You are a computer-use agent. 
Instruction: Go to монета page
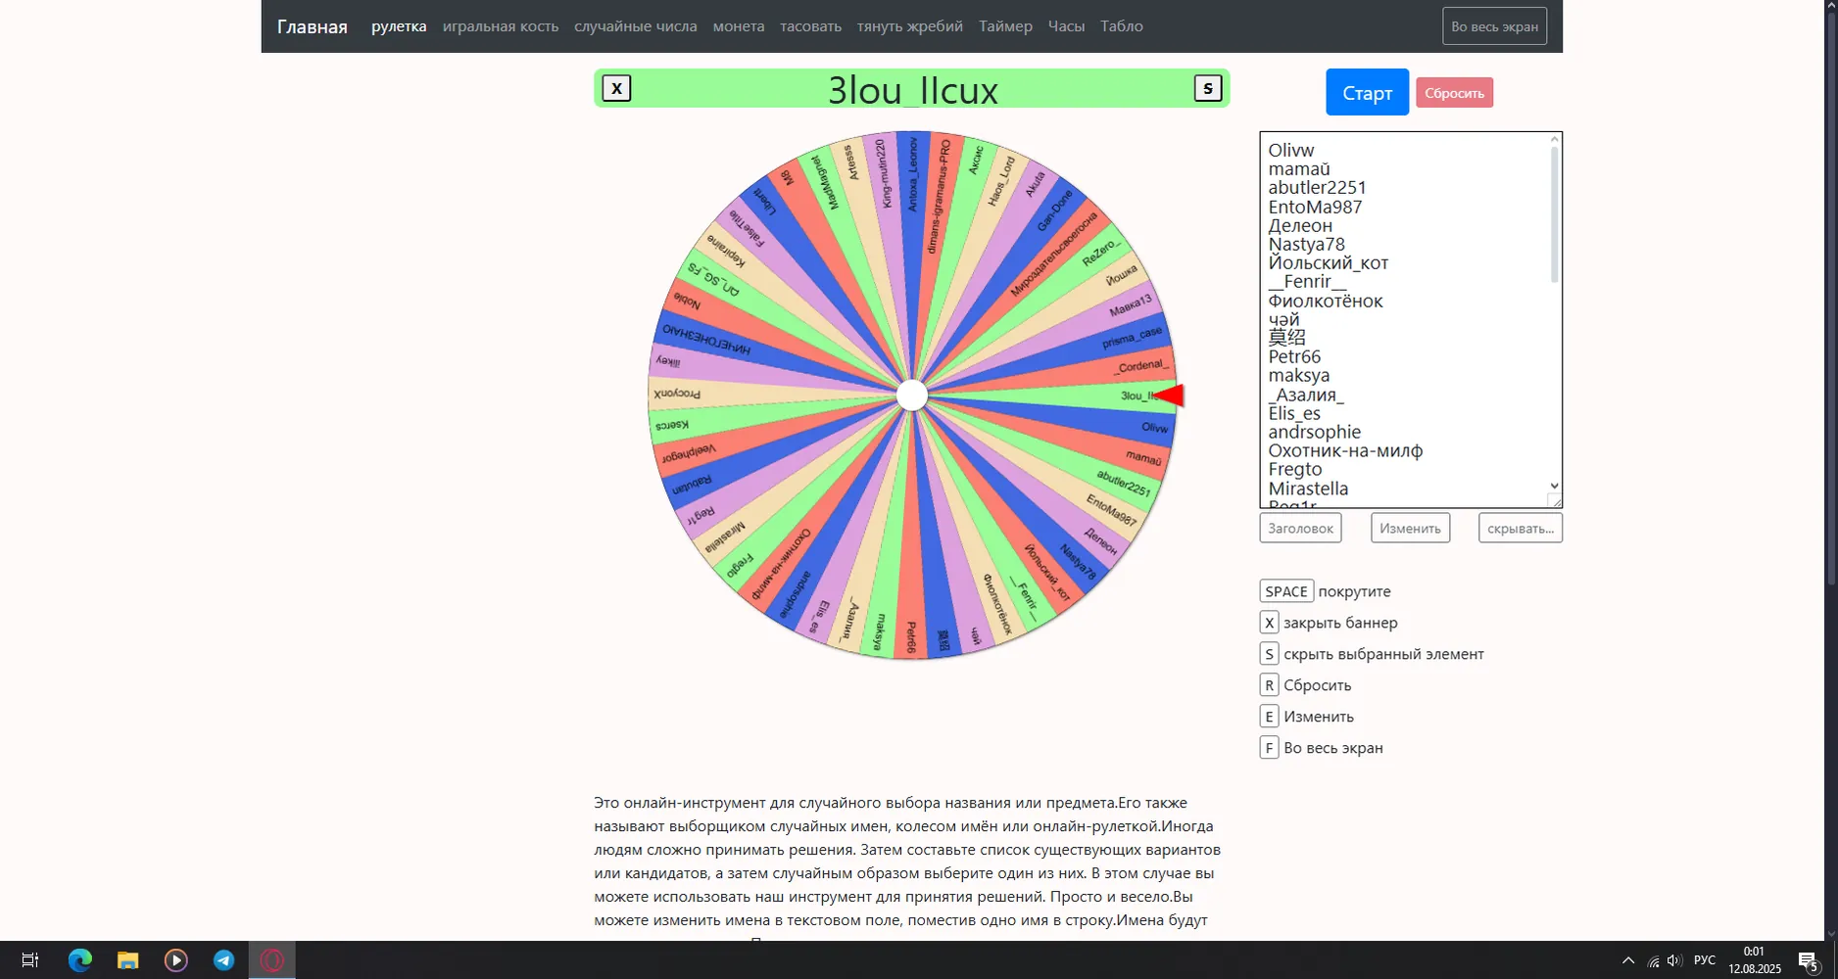pyautogui.click(x=739, y=26)
